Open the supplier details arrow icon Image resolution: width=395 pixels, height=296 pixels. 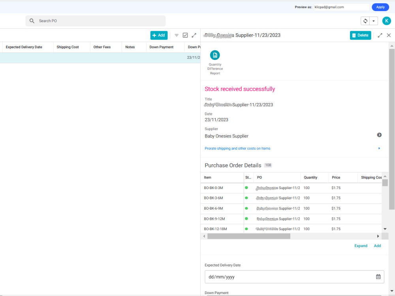point(379,135)
